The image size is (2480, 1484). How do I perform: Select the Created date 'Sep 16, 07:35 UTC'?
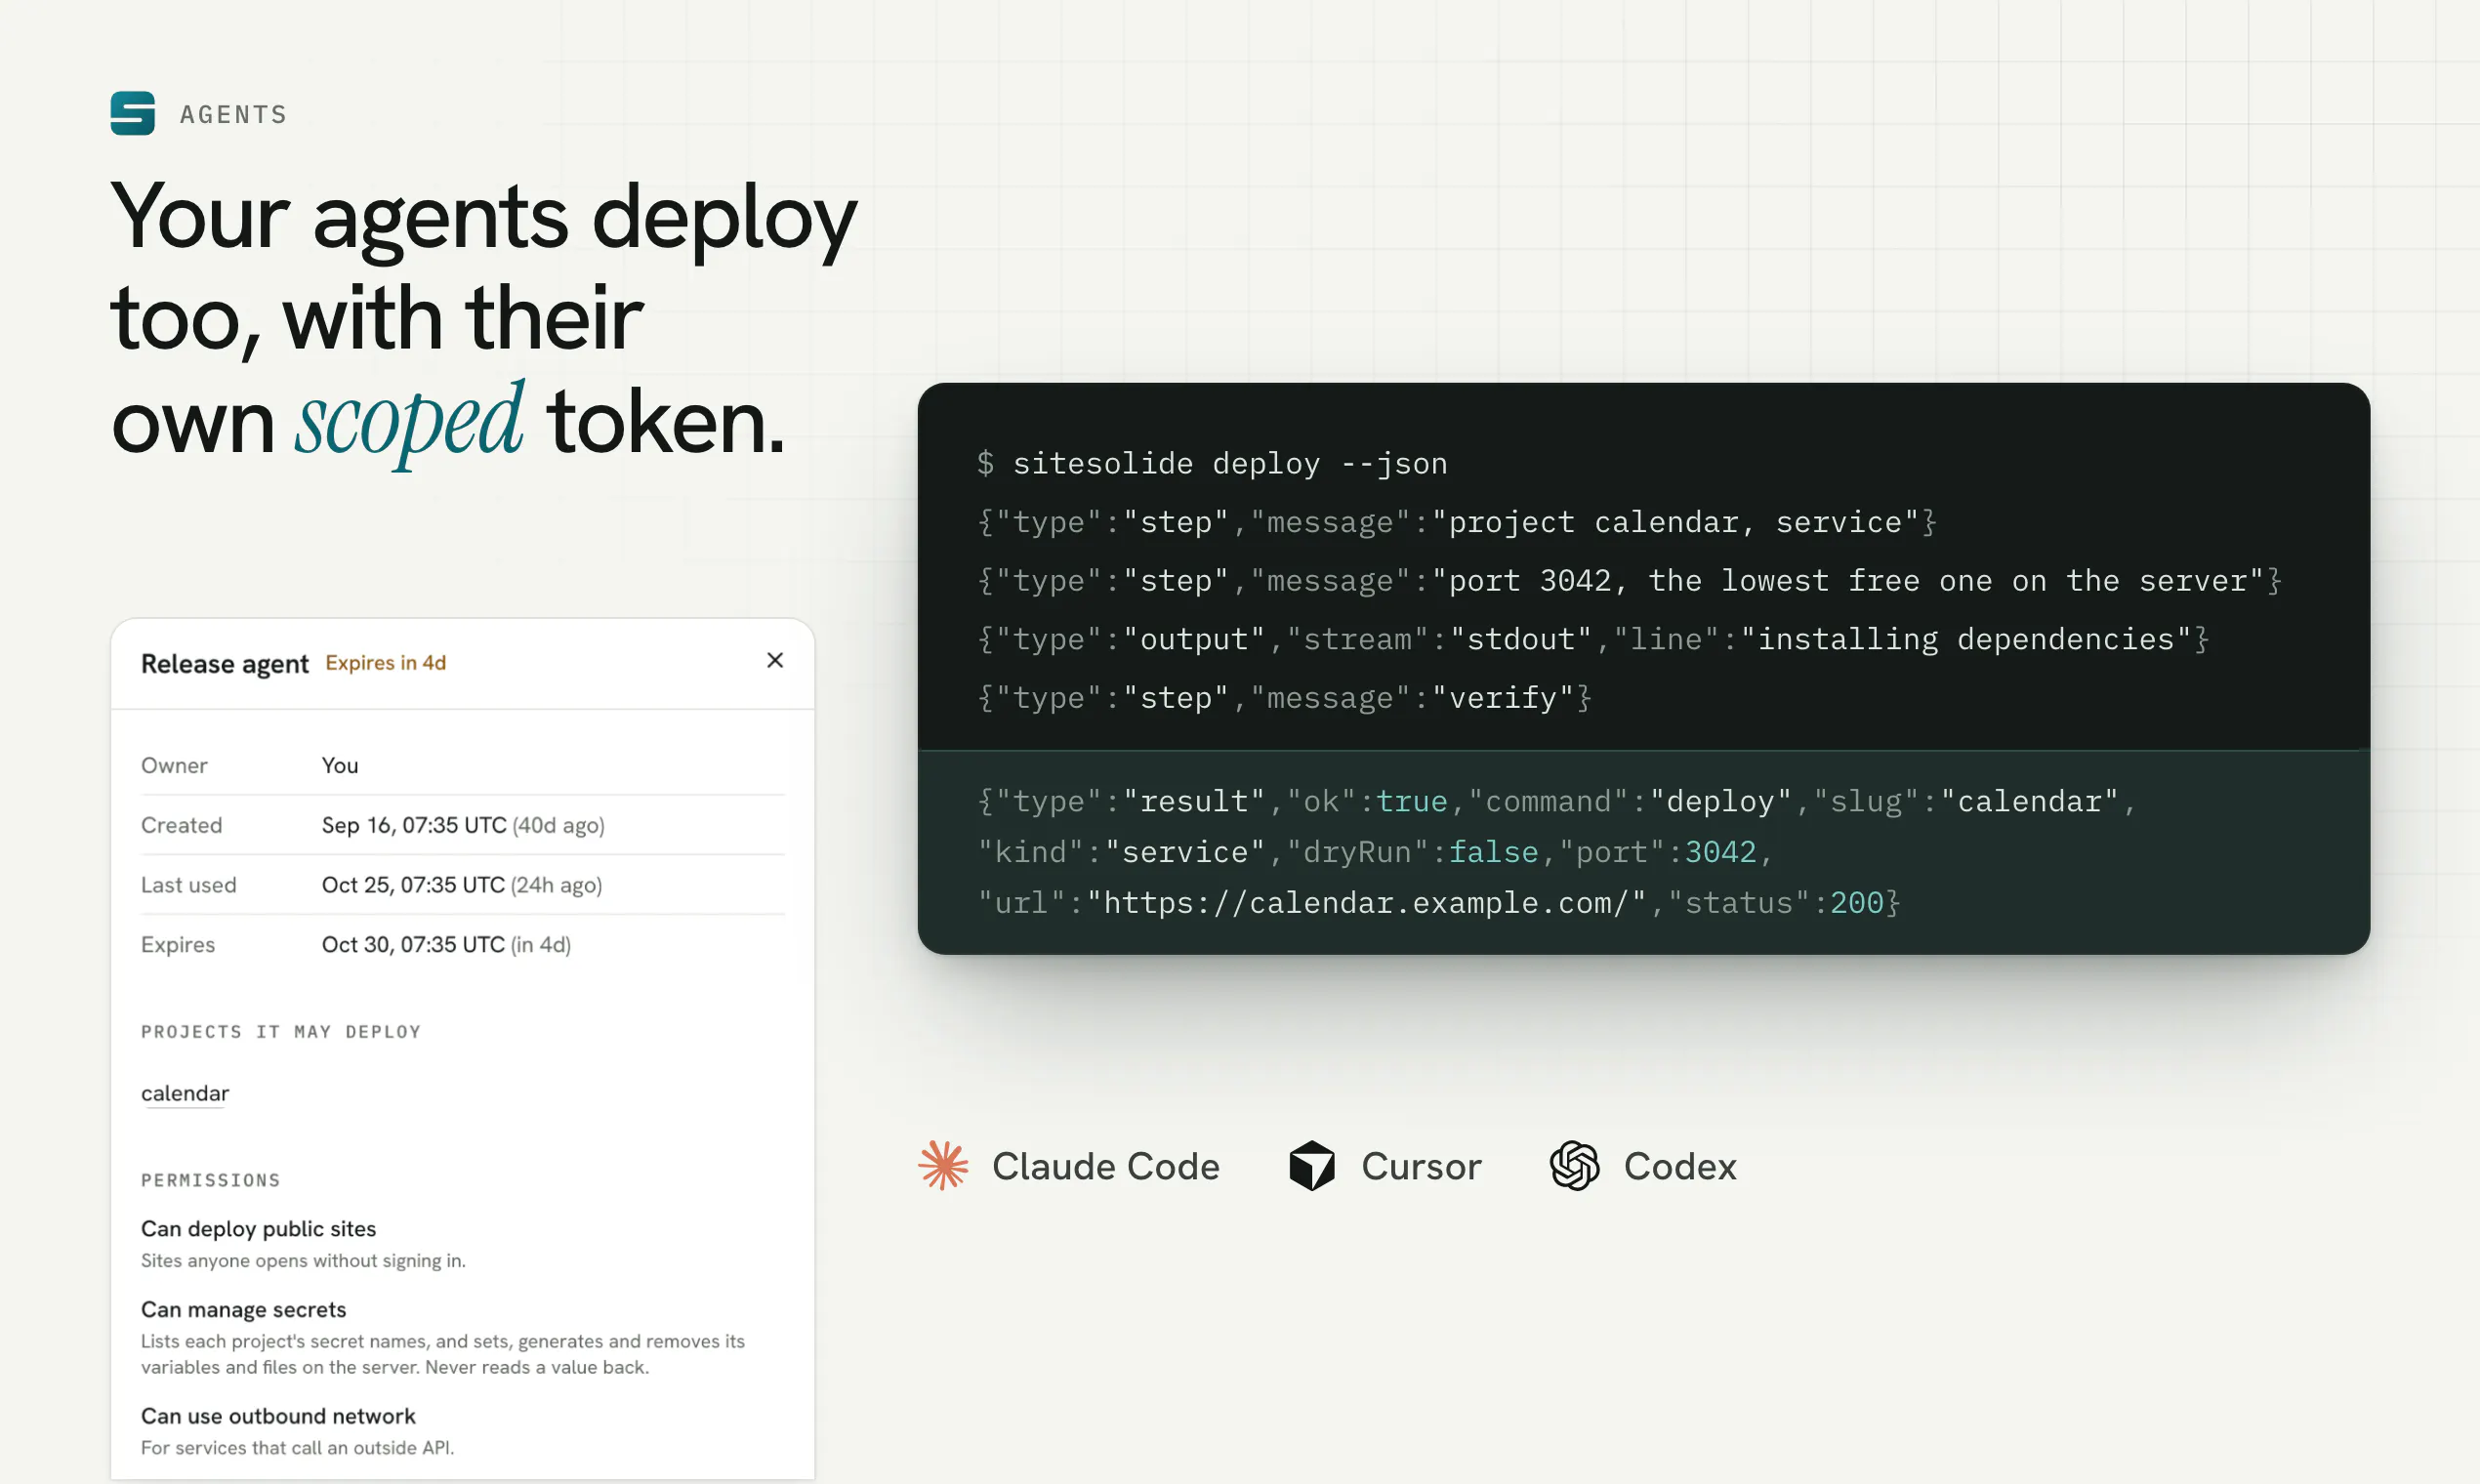(414, 825)
